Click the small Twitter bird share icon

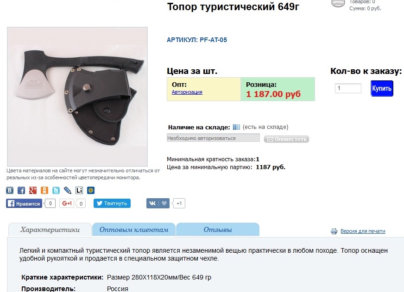[56, 190]
